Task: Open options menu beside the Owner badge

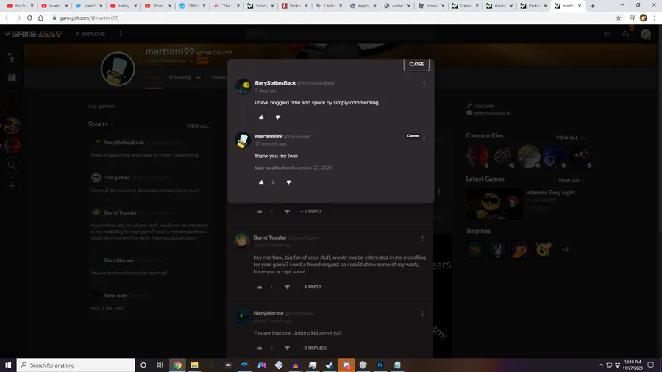Action: (x=424, y=136)
